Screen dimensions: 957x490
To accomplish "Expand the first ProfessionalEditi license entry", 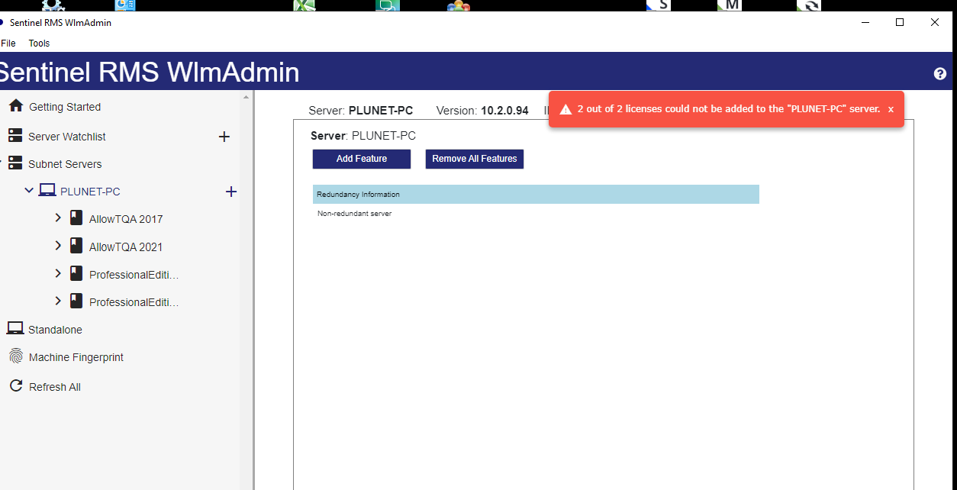I will pyautogui.click(x=57, y=273).
